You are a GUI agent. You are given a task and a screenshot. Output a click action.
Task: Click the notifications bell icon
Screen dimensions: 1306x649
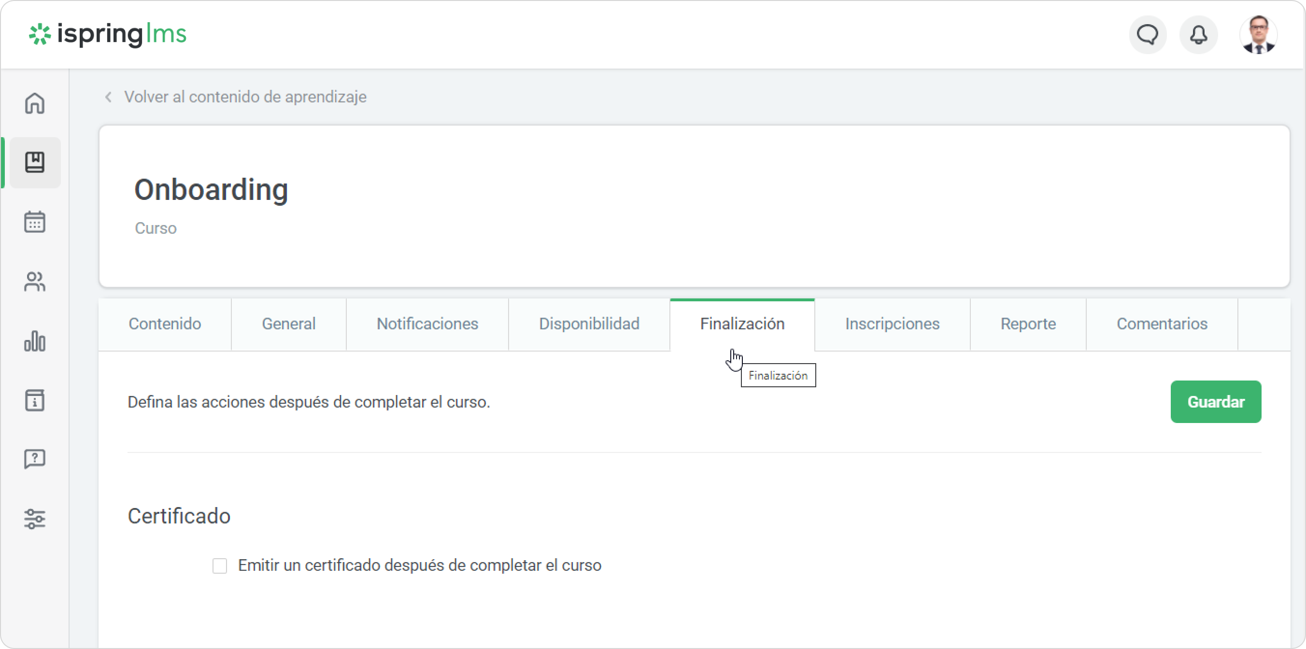pyautogui.click(x=1198, y=34)
